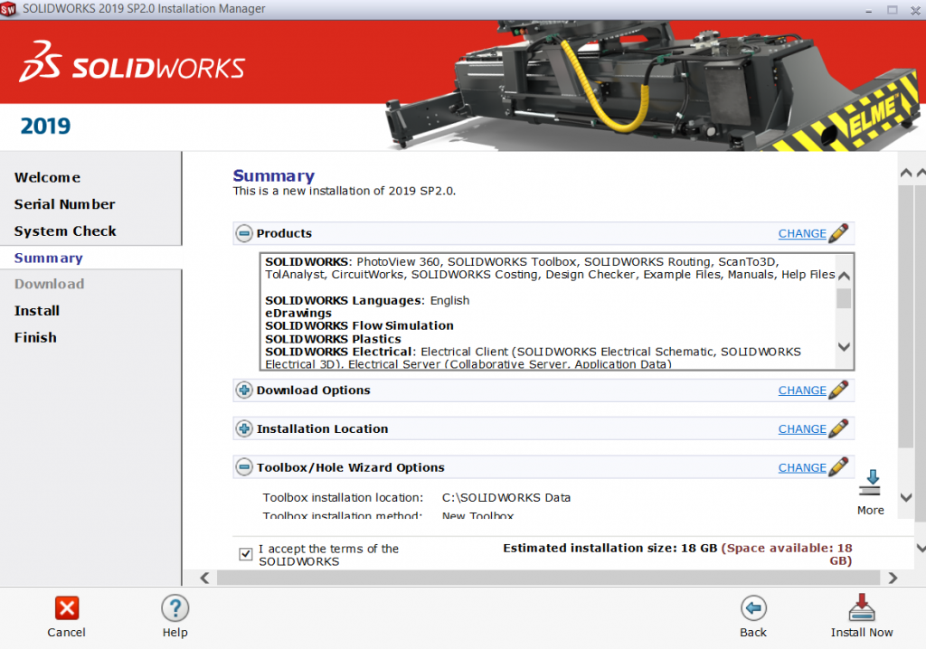Click the C:\SOLIDWORKS Data location value
This screenshot has width=926, height=649.
click(x=506, y=497)
